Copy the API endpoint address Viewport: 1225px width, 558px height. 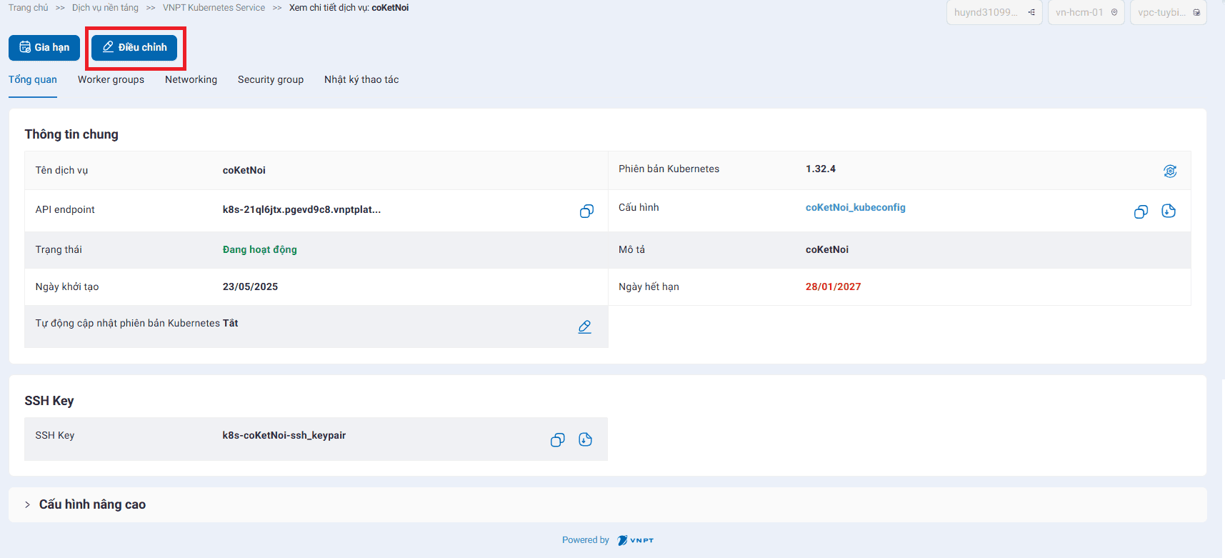586,211
